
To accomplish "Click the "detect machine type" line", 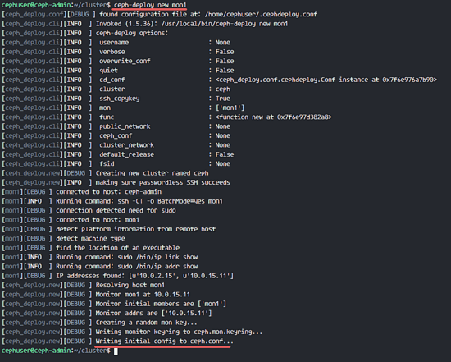I will tap(90, 238).
